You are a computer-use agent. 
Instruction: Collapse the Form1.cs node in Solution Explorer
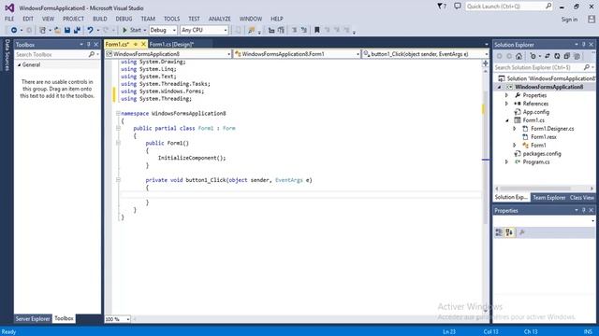coord(507,120)
